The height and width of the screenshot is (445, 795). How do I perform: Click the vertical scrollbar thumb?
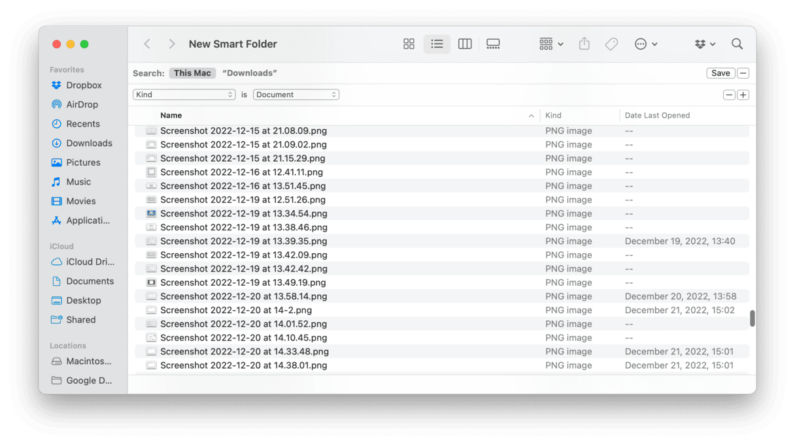click(752, 318)
